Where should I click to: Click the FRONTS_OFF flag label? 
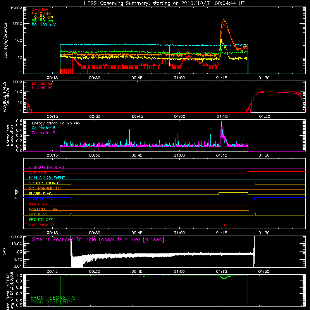coord(41,219)
